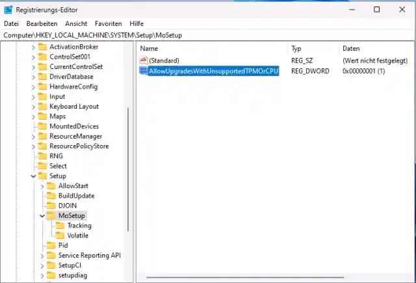Open the Hilfe menu
This screenshot has height=283, width=416.
coord(136,23)
